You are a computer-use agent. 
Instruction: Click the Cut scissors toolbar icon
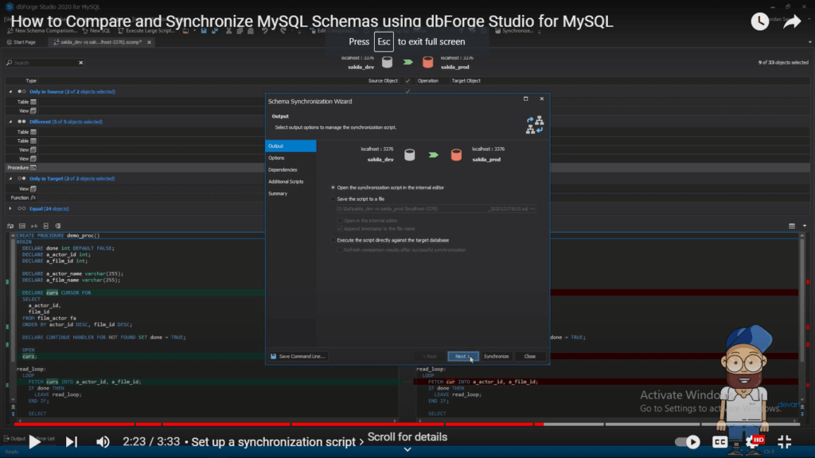click(228, 31)
